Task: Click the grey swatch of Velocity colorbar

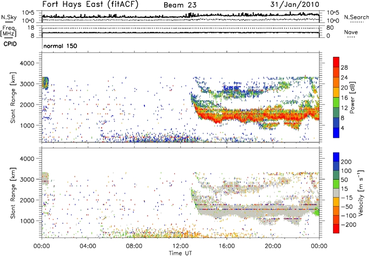Action: point(336,193)
